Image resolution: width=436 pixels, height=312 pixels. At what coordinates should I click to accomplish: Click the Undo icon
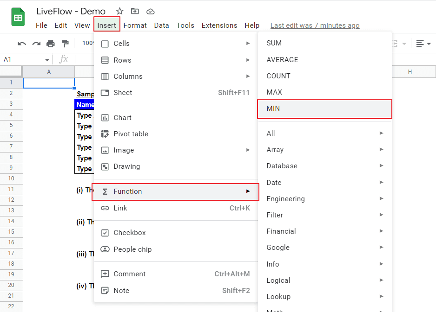click(x=21, y=43)
